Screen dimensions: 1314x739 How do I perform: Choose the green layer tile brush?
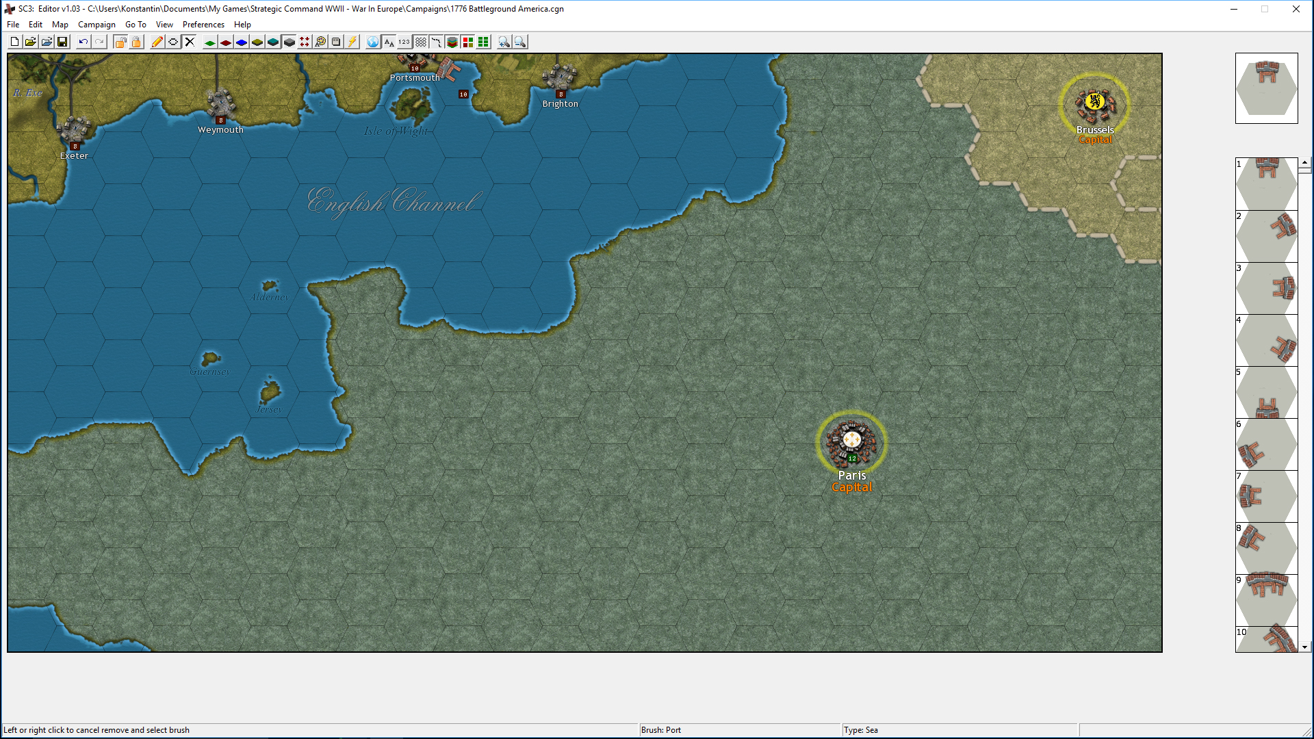click(210, 42)
